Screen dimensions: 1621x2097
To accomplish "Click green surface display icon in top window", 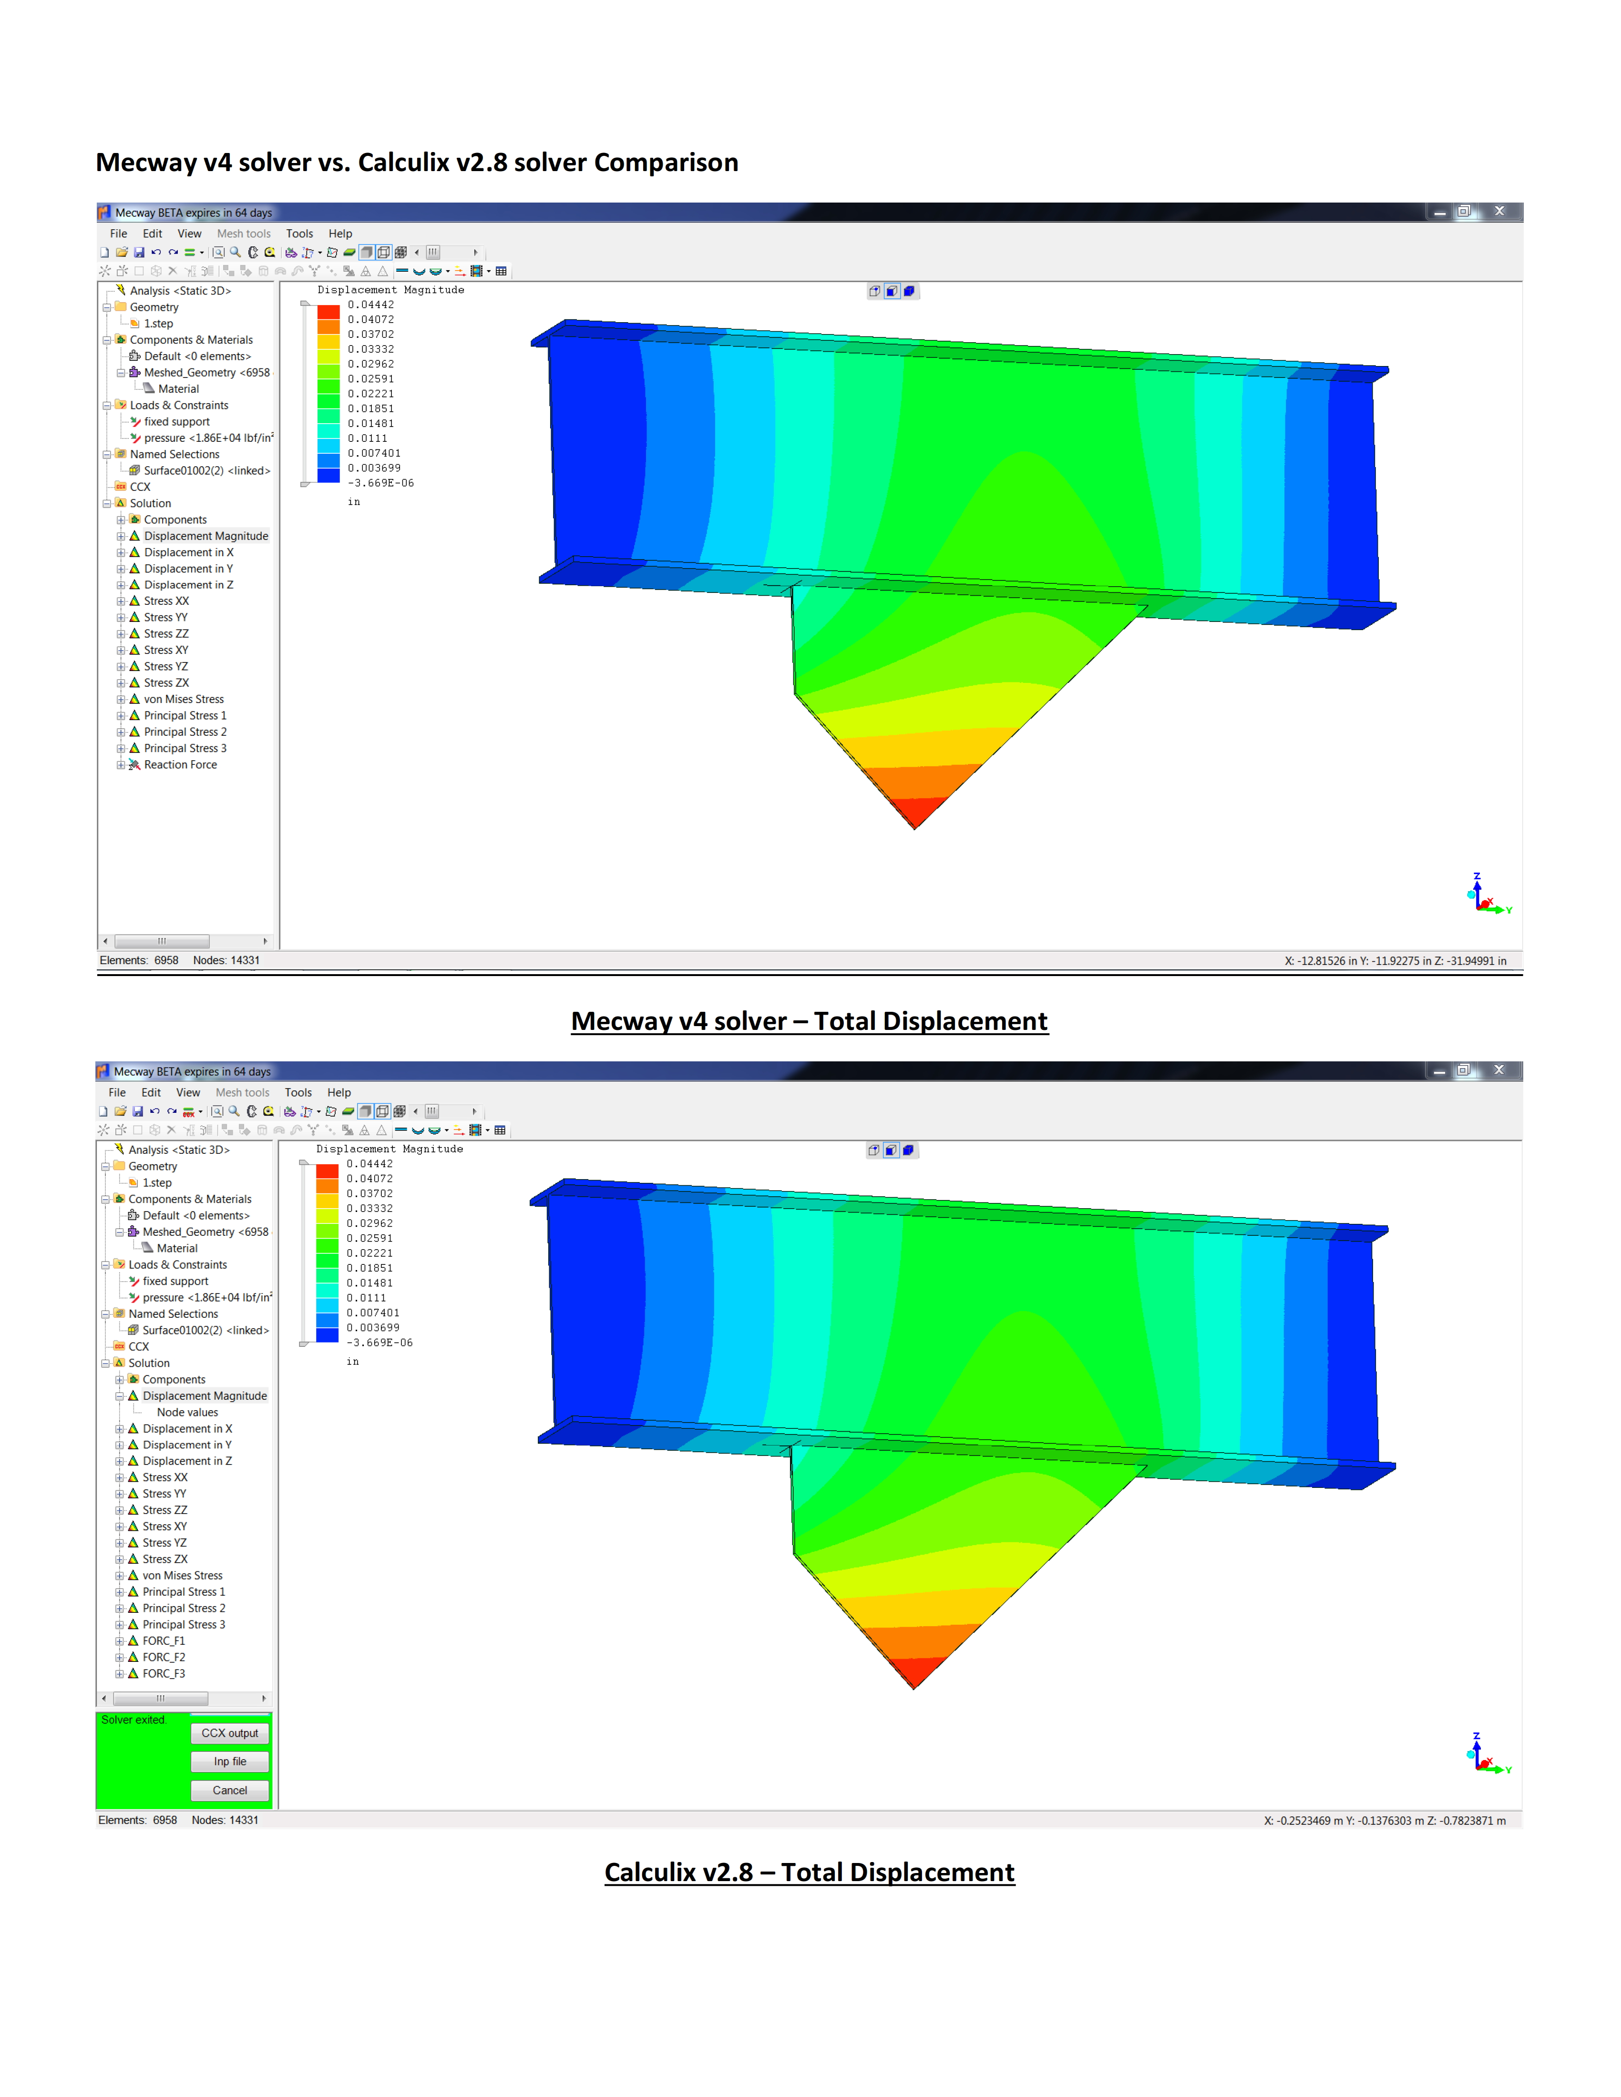I will tap(349, 253).
